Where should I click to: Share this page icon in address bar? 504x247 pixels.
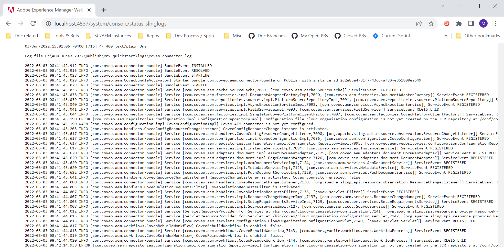pyautogui.click(x=419, y=24)
